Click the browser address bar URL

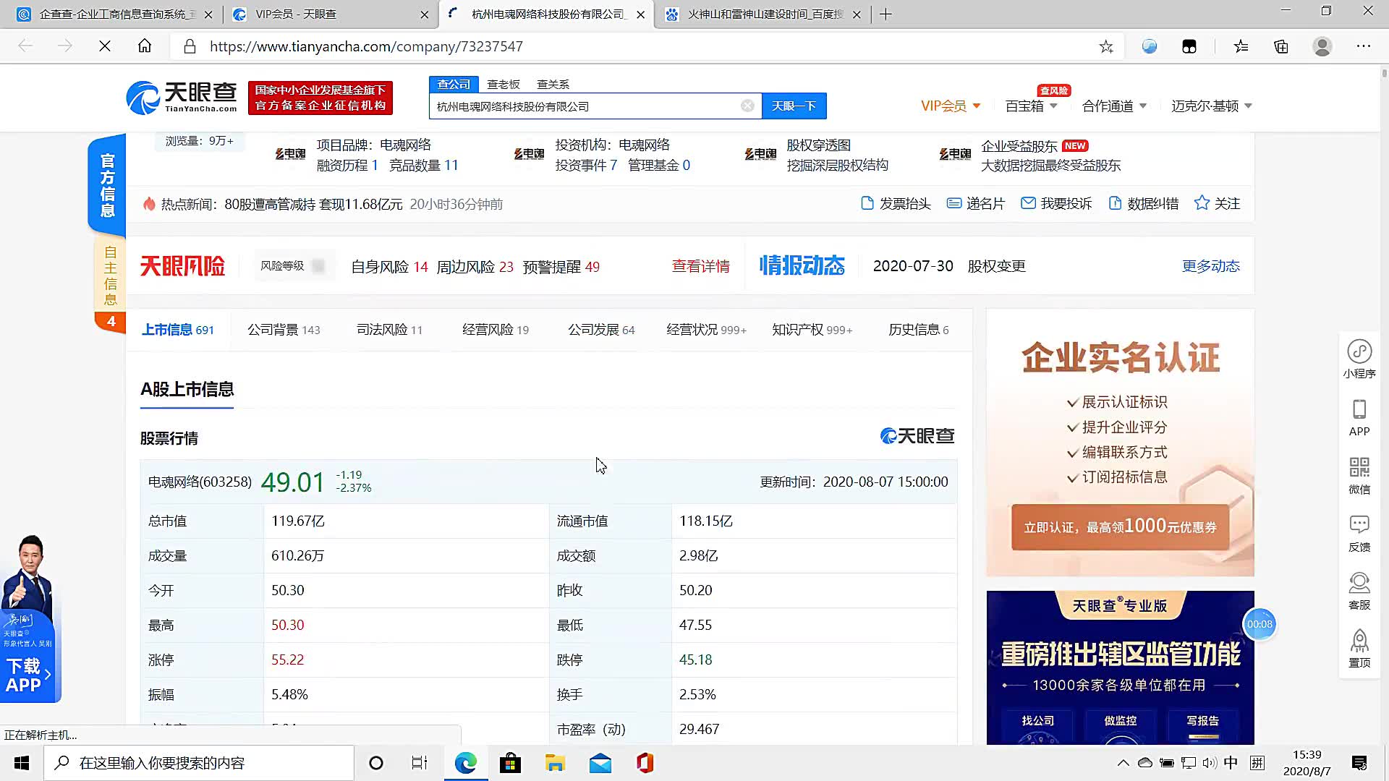(x=366, y=47)
